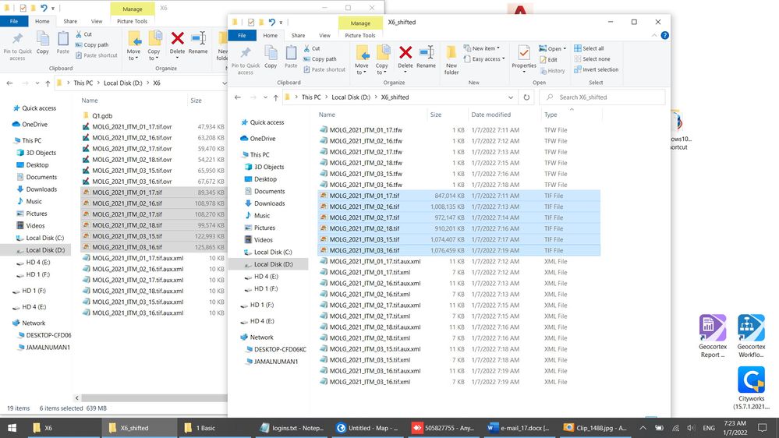Switch to View tab in X6_shifted

[324, 35]
